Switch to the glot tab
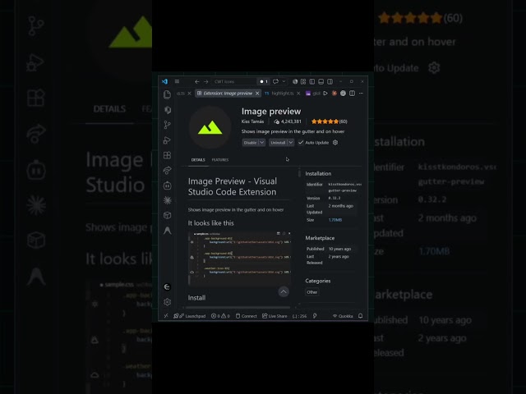526x394 pixels. point(313,94)
